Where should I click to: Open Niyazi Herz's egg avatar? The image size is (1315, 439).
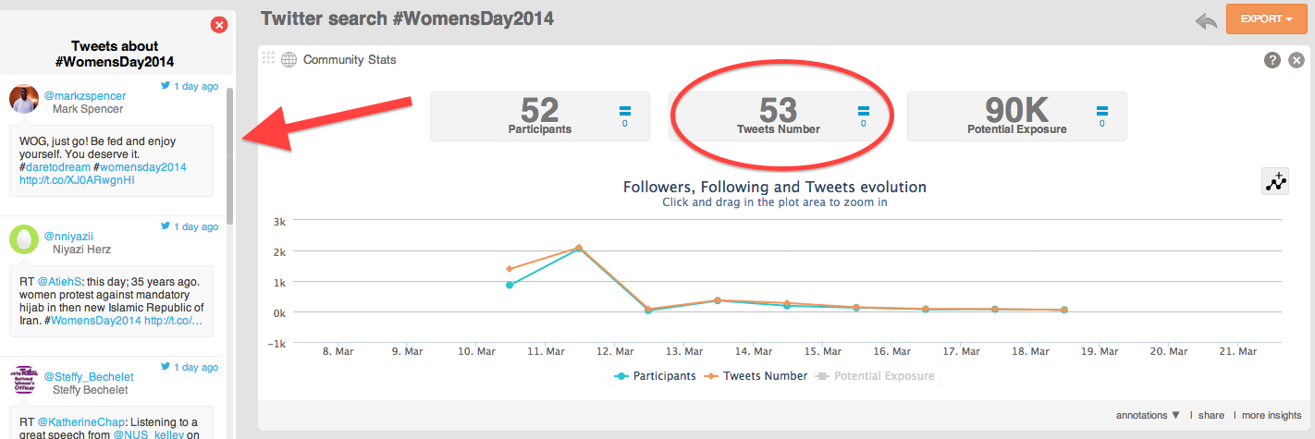(24, 239)
